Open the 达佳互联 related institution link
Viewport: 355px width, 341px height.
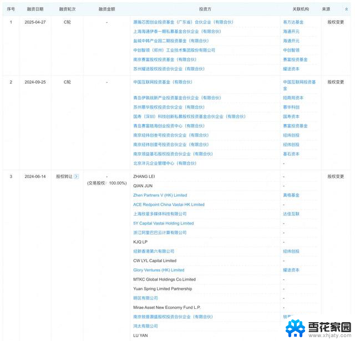[x=291, y=214]
